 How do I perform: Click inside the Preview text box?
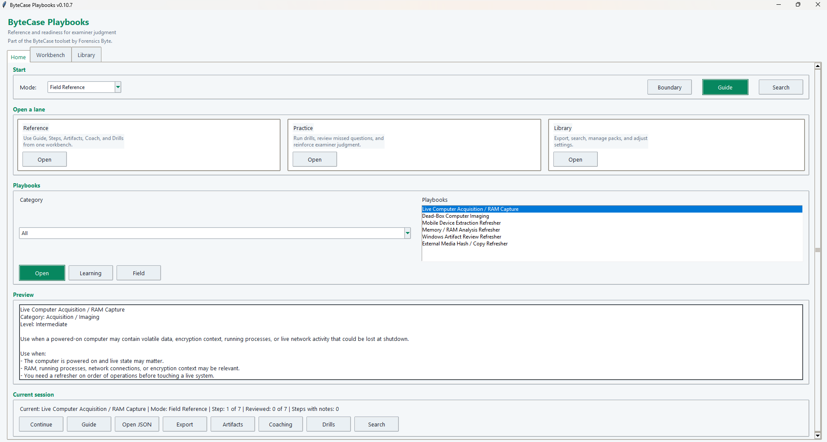(411, 342)
